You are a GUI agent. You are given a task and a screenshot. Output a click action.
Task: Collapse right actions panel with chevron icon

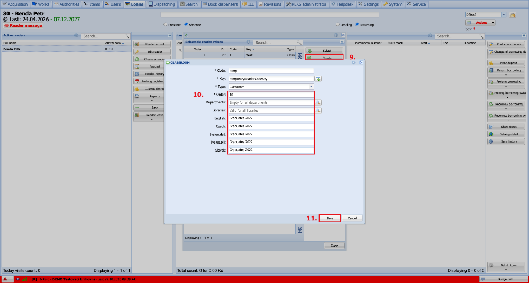(x=524, y=35)
